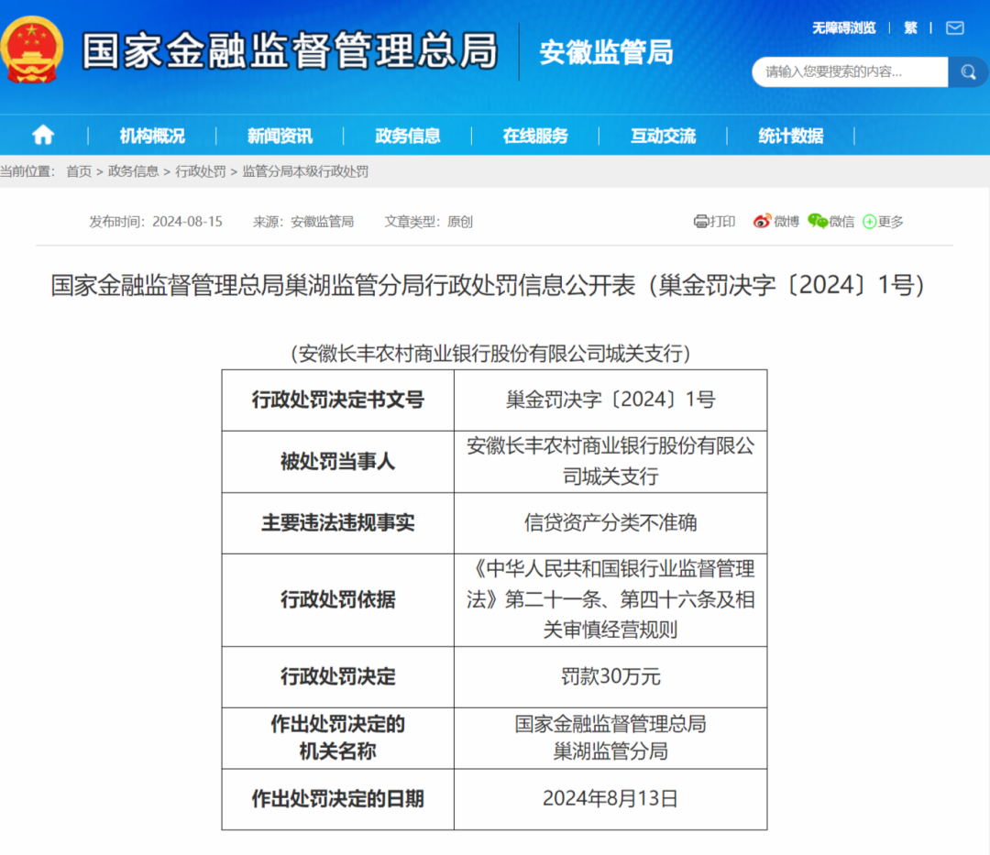Click the article headline text
The height and width of the screenshot is (855, 990).
coord(488,285)
